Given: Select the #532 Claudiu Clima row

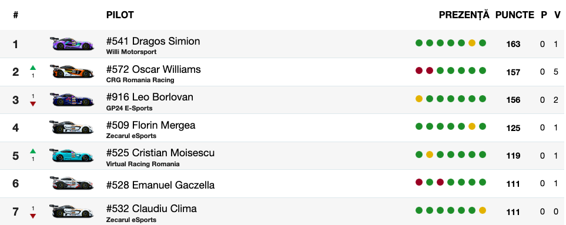Looking at the screenshot, I should pos(283,211).
